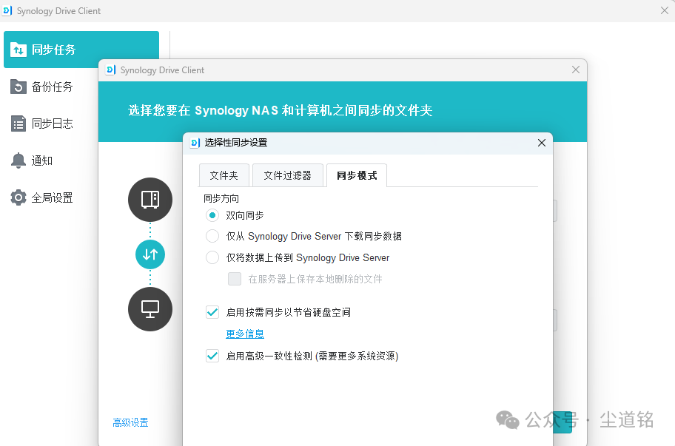Open the 高级设置 link
The image size is (675, 446).
[130, 423]
